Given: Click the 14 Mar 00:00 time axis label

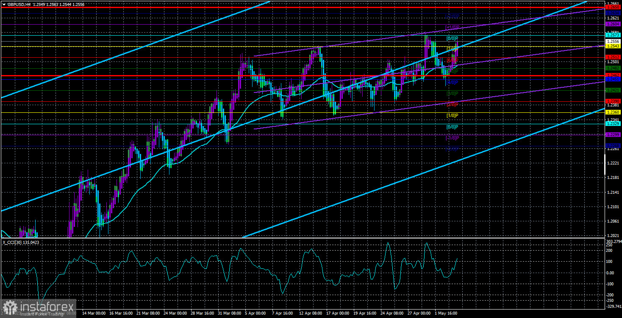Looking at the screenshot, I should 94,314.
